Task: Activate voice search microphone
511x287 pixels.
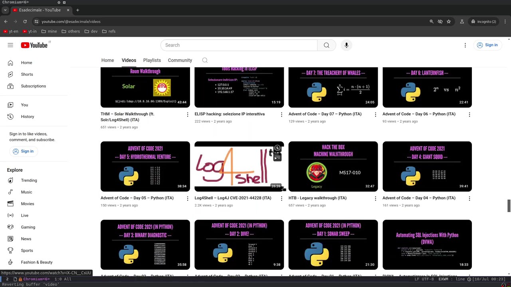Action: (x=347, y=45)
